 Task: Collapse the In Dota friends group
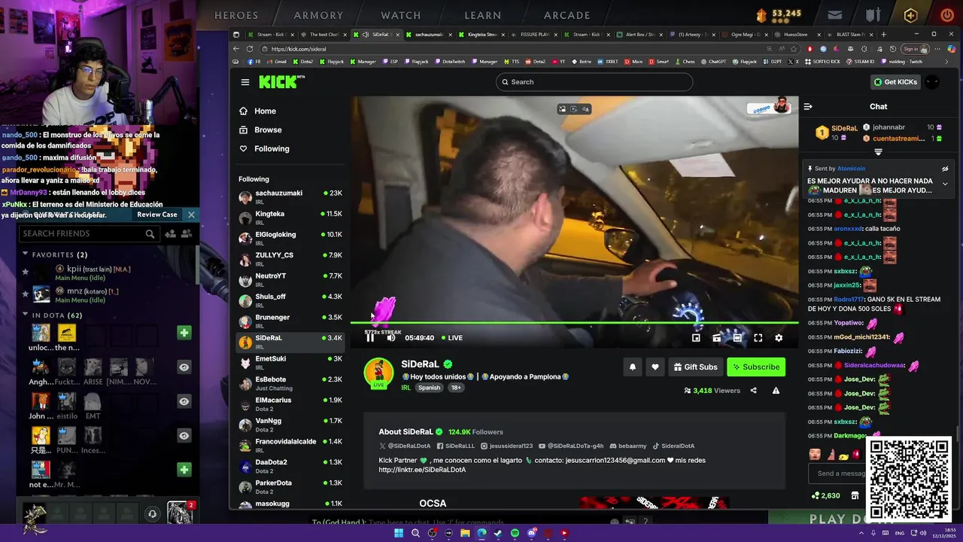(25, 315)
